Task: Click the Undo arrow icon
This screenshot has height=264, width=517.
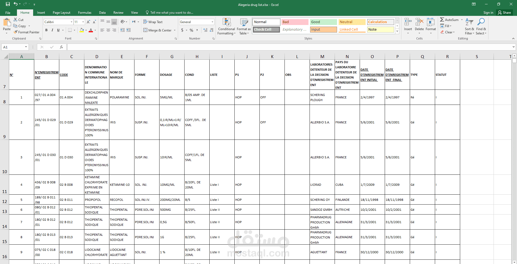Action: tap(16, 4)
